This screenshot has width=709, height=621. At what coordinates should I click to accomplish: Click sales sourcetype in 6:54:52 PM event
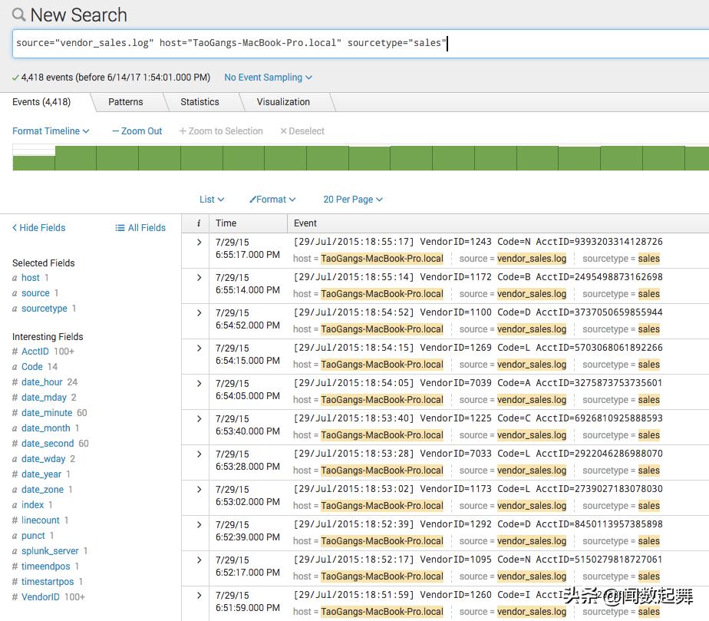point(648,329)
